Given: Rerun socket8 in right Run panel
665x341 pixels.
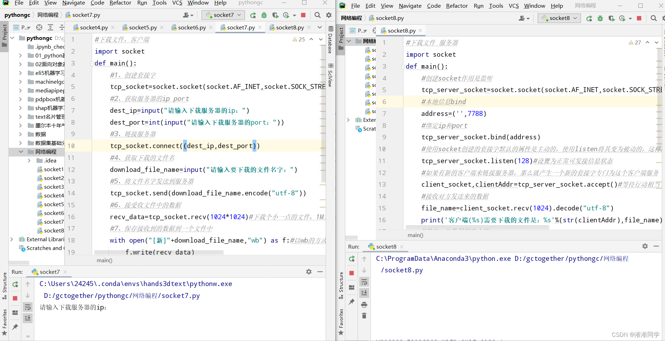Looking at the screenshot, I should click(x=352, y=259).
